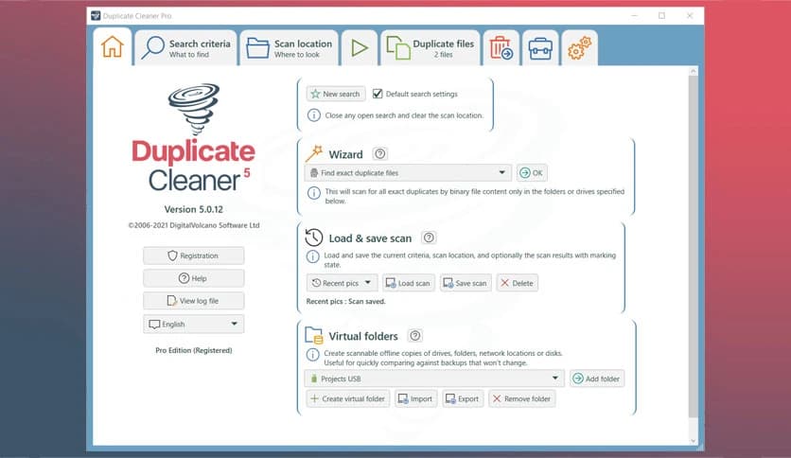Screen dimensions: 791x458
Task: Open Virtual folders help icon
Action: click(415, 335)
